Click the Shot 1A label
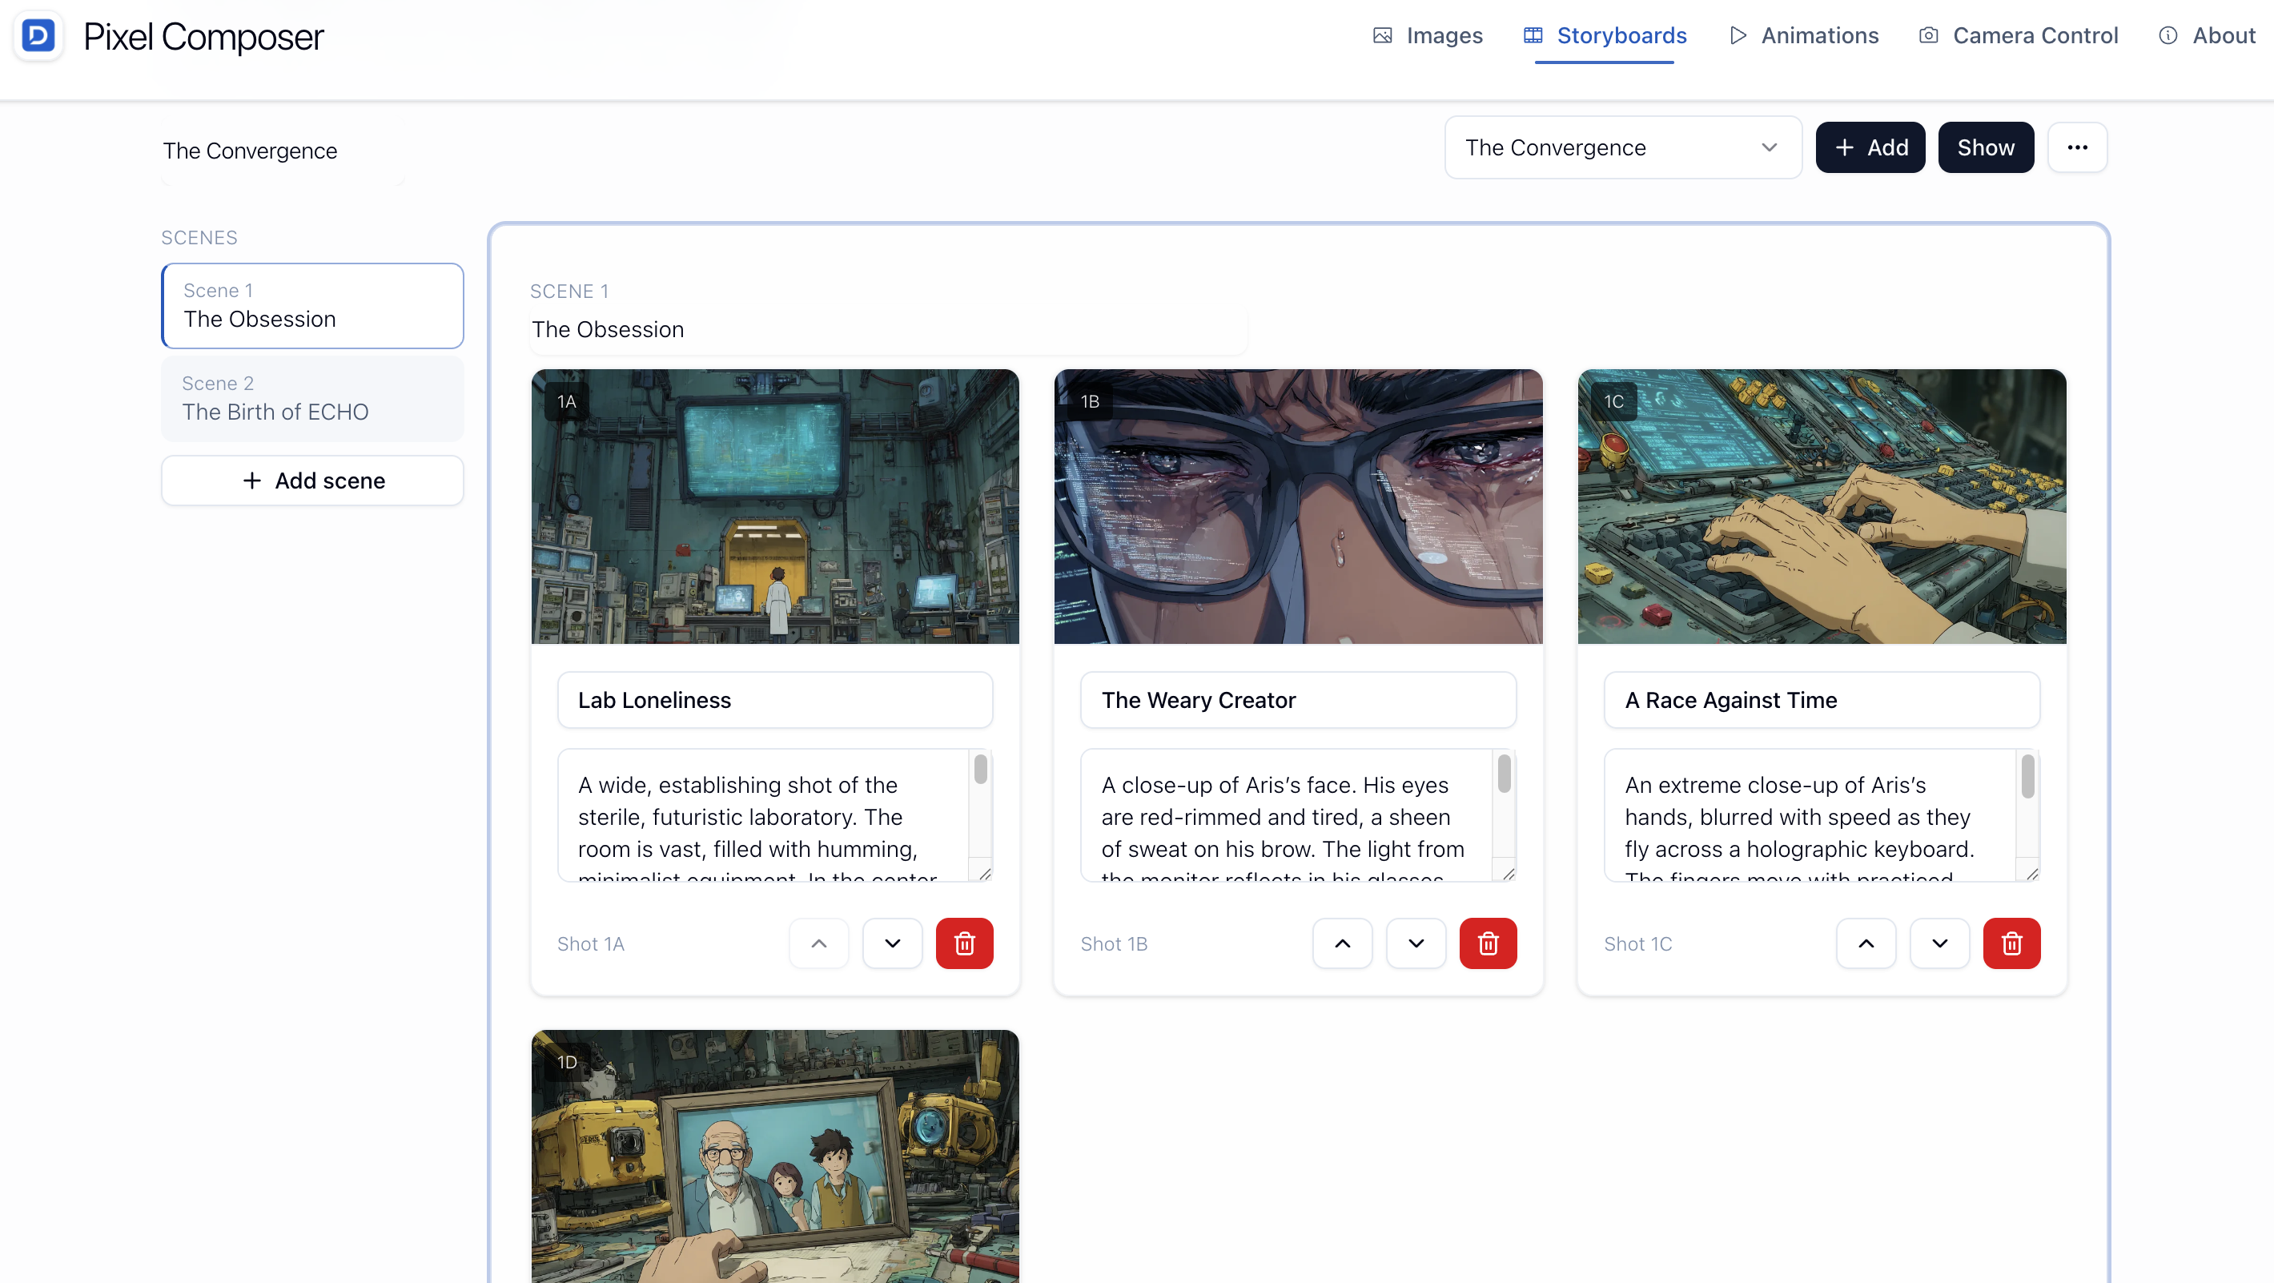Image resolution: width=2274 pixels, height=1283 pixels. pyautogui.click(x=591, y=944)
